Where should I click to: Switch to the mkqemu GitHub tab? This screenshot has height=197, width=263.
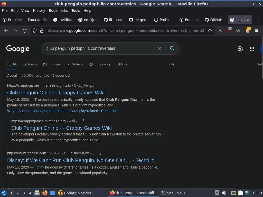138,20
